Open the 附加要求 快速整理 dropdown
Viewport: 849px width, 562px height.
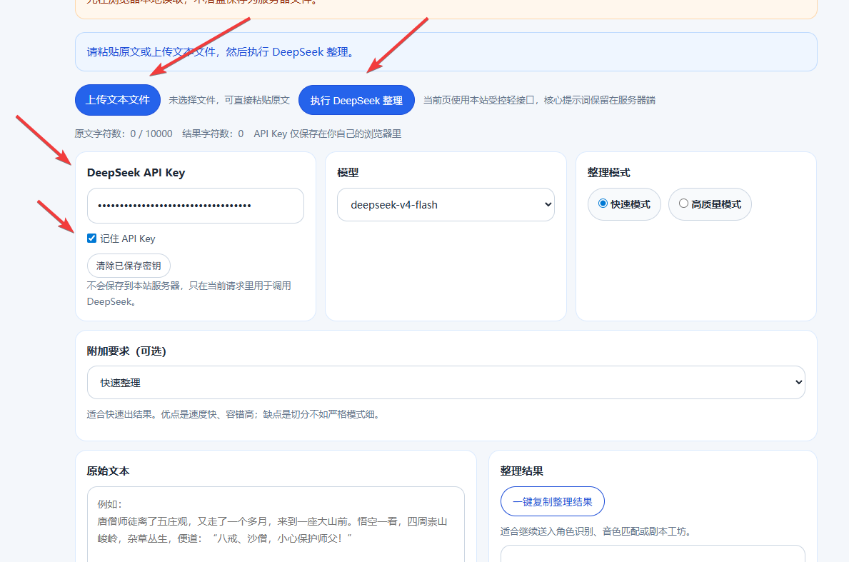[446, 383]
